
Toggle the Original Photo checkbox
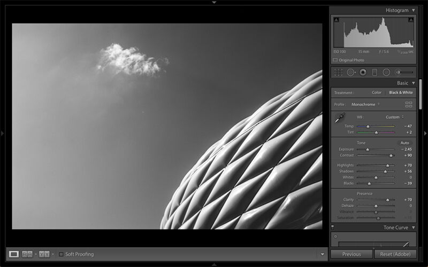pyautogui.click(x=335, y=60)
